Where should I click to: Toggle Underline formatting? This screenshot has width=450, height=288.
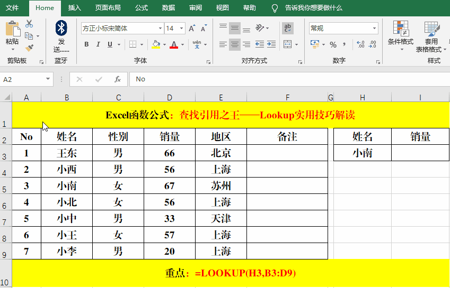tap(110, 44)
